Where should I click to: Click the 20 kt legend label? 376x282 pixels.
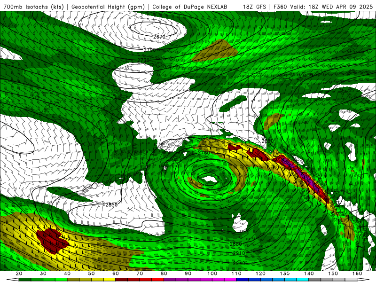[19, 274]
